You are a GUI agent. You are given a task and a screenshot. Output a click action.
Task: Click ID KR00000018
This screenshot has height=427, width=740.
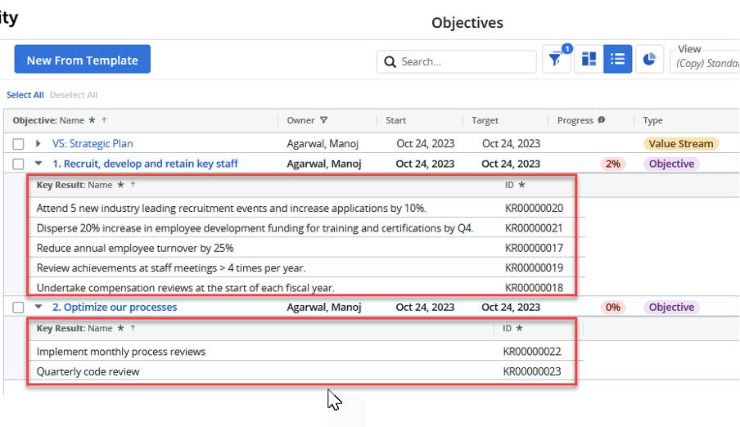(534, 287)
